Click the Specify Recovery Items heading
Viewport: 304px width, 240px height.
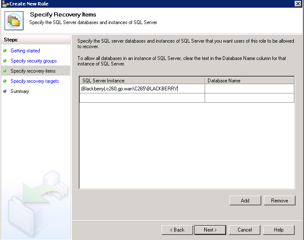pyautogui.click(x=63, y=14)
